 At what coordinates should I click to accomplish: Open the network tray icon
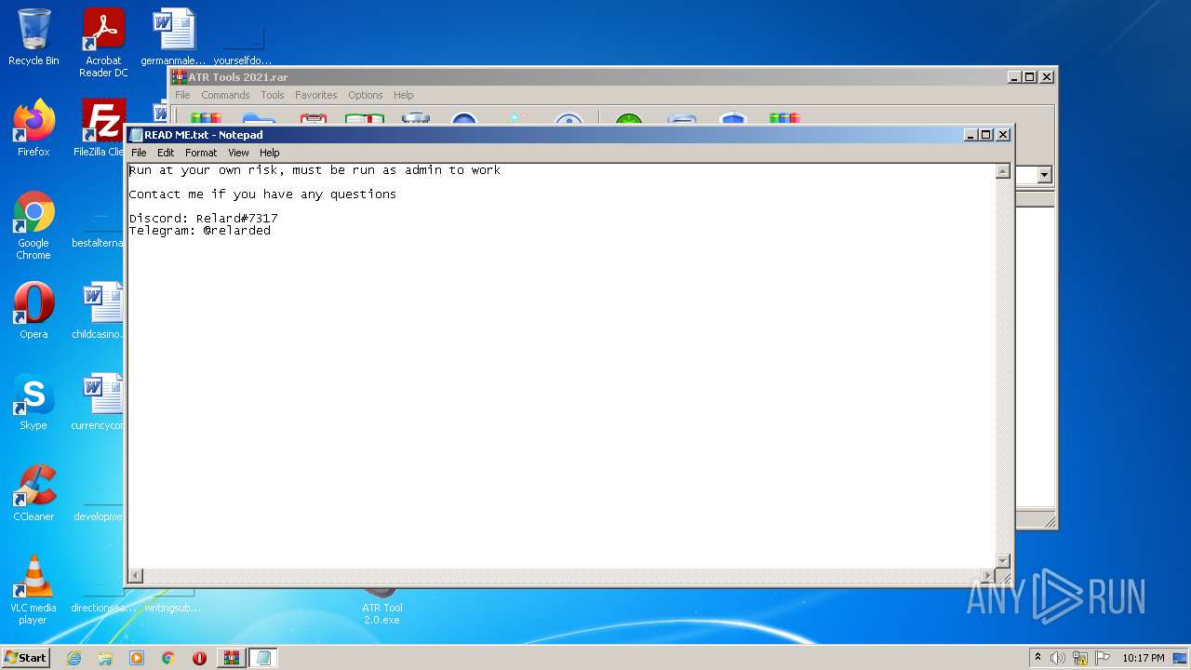[1080, 658]
